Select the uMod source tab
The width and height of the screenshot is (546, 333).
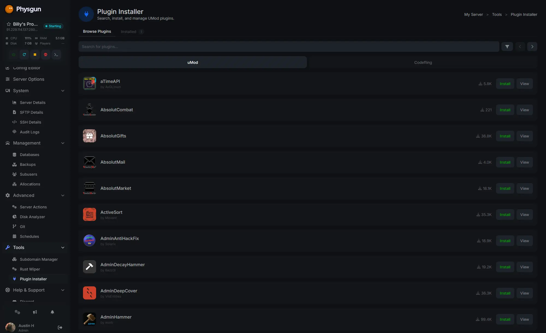(193, 62)
